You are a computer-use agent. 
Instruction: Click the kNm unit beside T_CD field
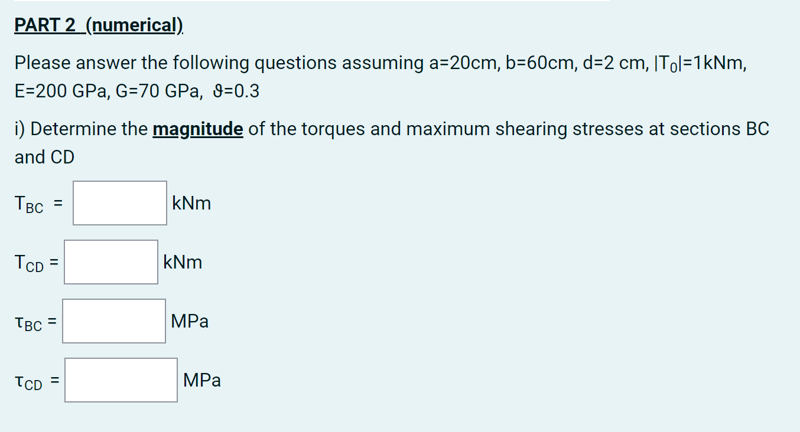183,262
